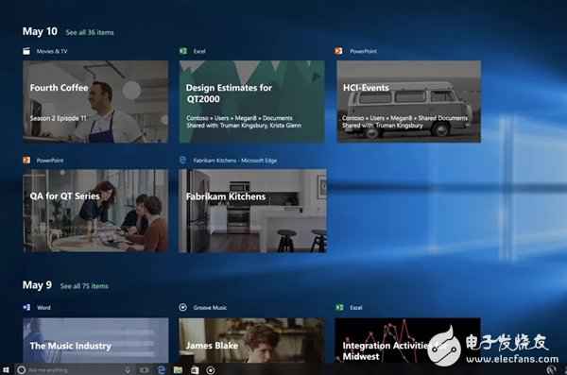Click the Cortana circle icon in taskbar
Viewport: 567px width, 375px height.
click(22, 370)
